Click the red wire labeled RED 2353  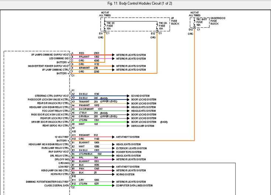click(92, 55)
